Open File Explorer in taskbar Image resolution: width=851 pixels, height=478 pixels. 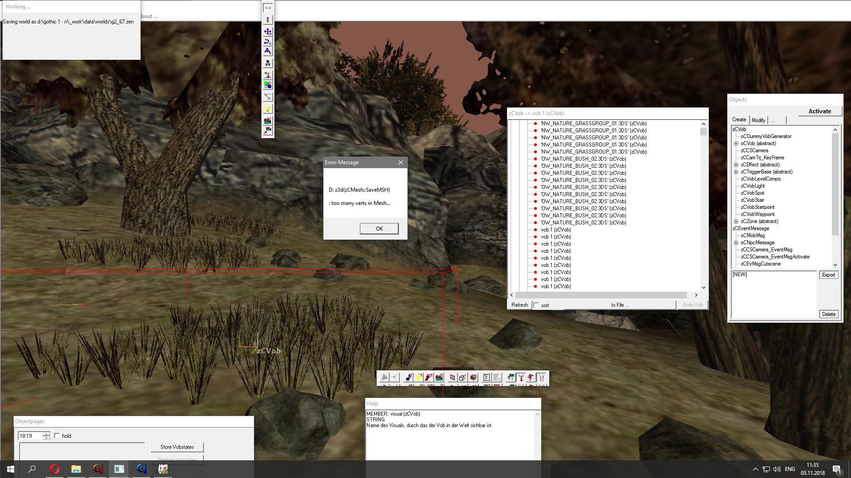coord(76,469)
